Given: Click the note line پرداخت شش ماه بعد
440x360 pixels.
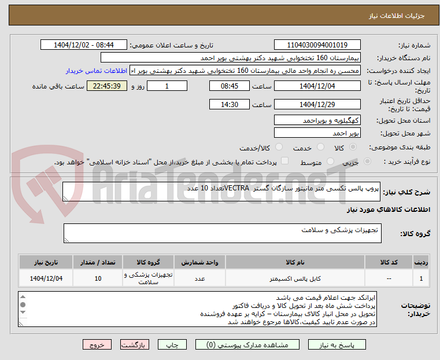Looking at the screenshot, I should click(x=304, y=306).
